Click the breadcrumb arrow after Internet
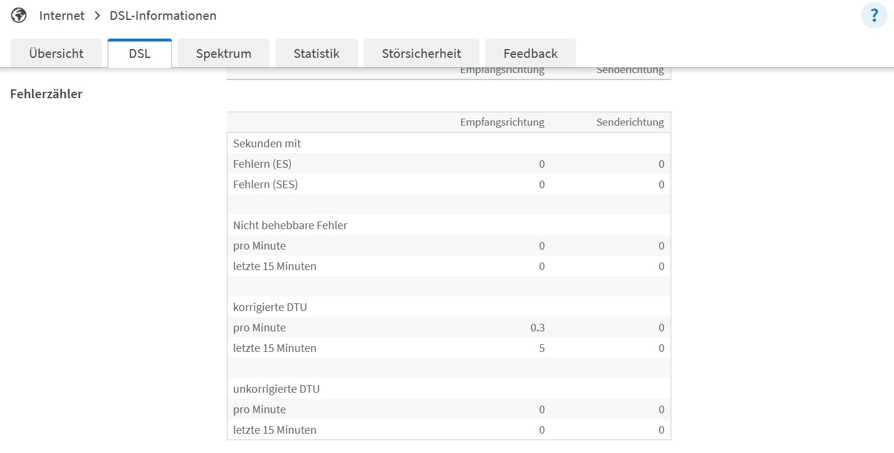 tap(97, 16)
